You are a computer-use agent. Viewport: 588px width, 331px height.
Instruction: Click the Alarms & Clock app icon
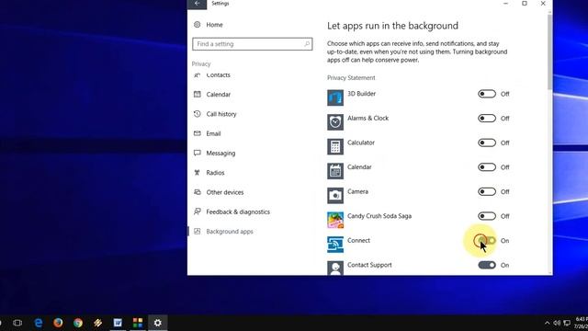[x=335, y=122]
